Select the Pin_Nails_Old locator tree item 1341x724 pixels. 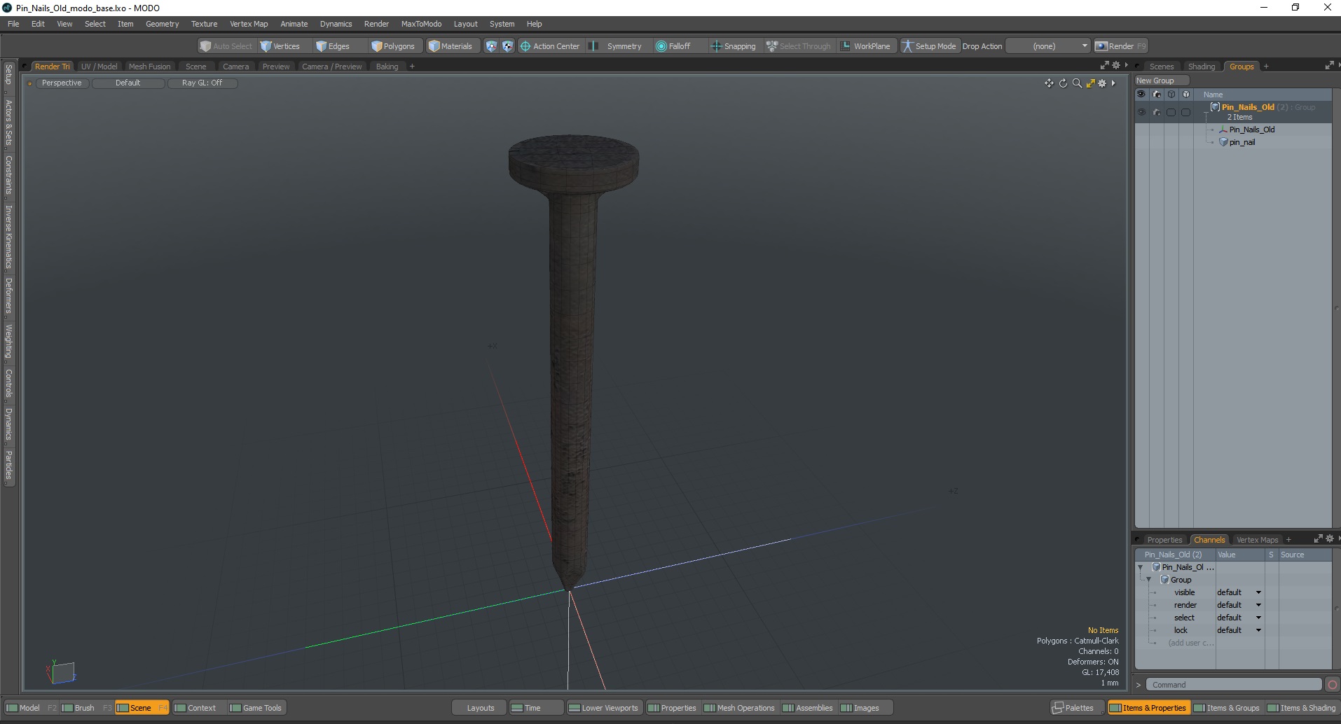tap(1251, 130)
